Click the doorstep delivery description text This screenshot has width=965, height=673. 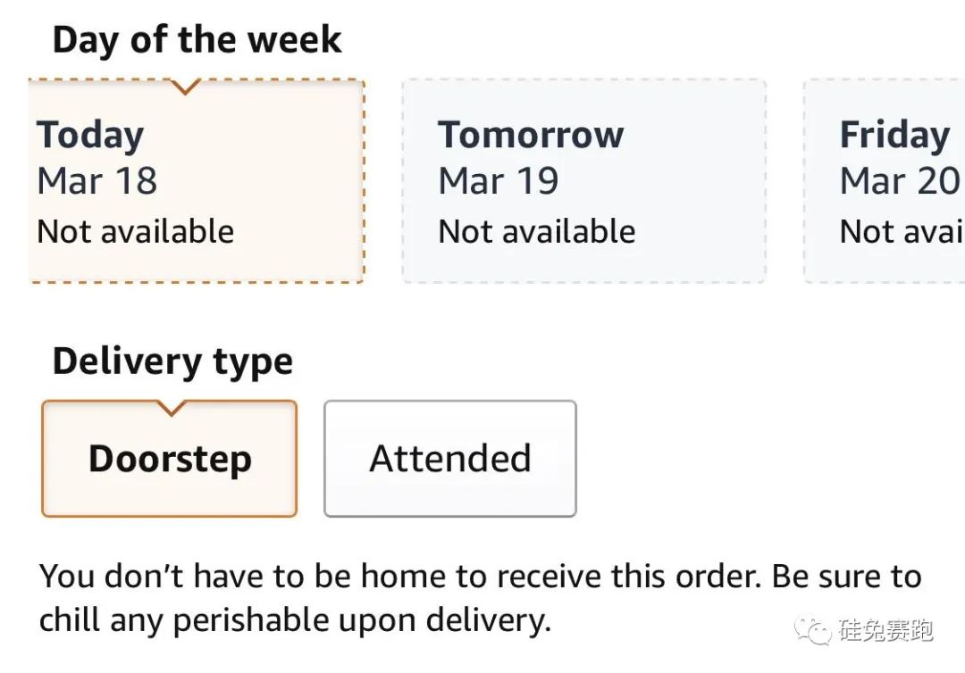pyautogui.click(x=480, y=598)
